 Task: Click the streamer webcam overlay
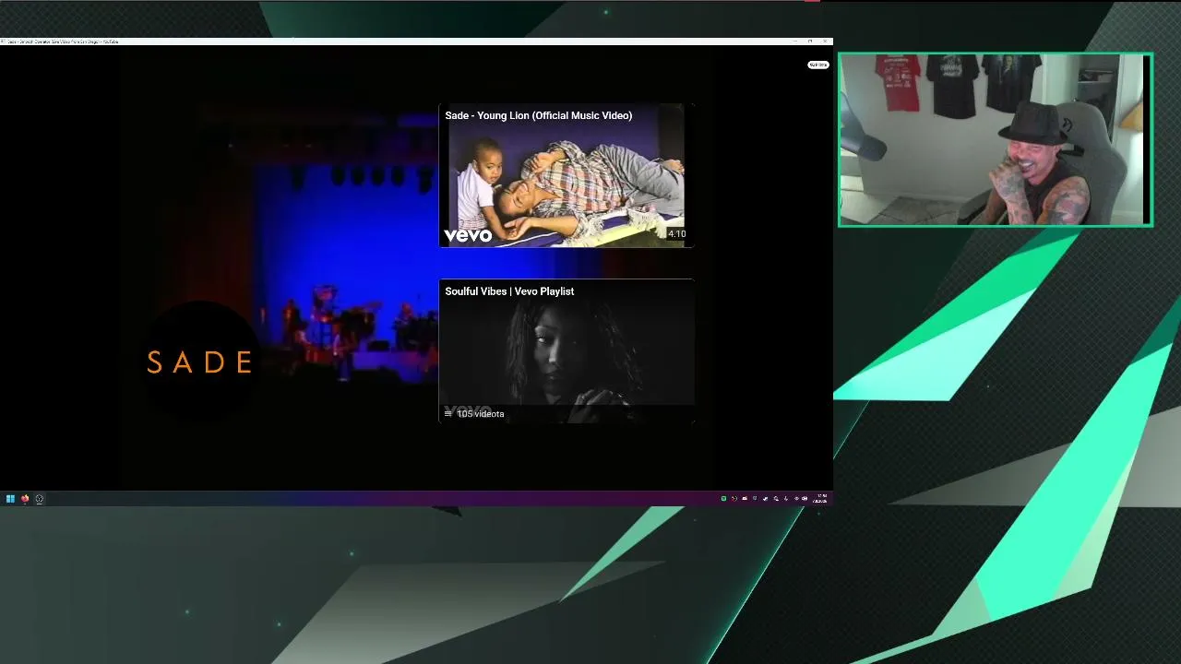coord(996,139)
